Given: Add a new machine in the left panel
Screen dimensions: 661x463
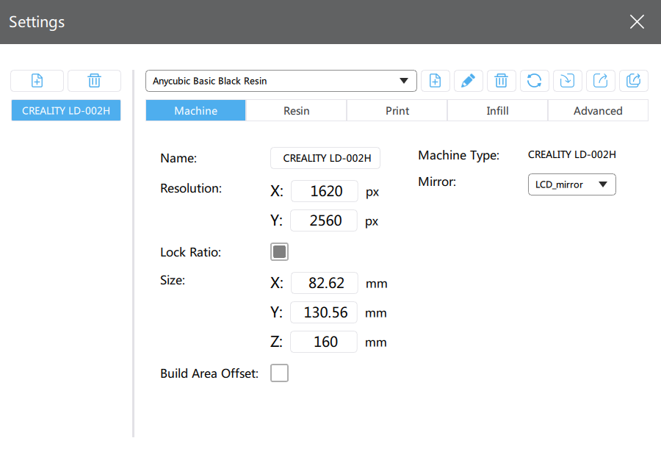Looking at the screenshot, I should [x=37, y=81].
